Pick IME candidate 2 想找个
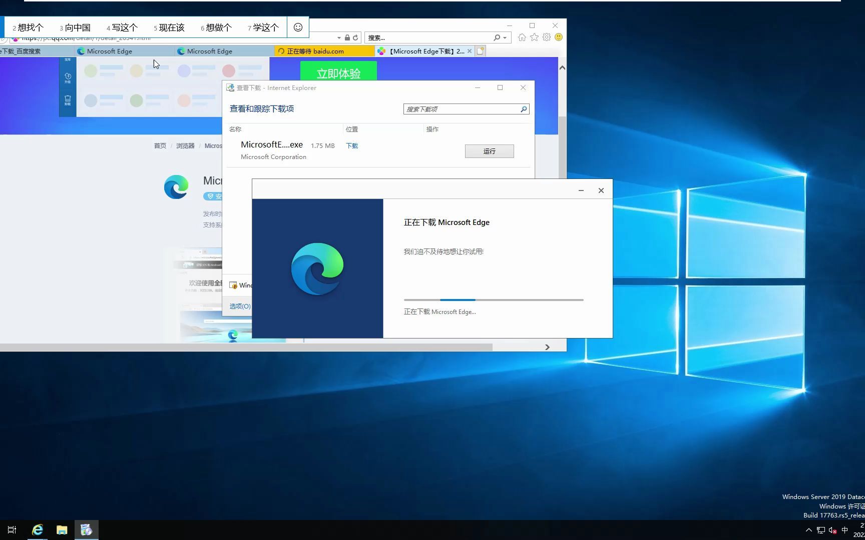Image resolution: width=865 pixels, height=540 pixels. [x=28, y=27]
